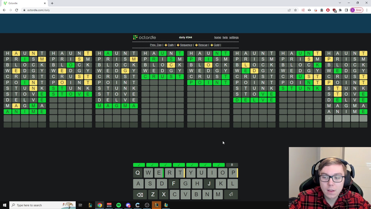Click the solved ANIME row in first board
The image size is (371, 209).
(24, 111)
